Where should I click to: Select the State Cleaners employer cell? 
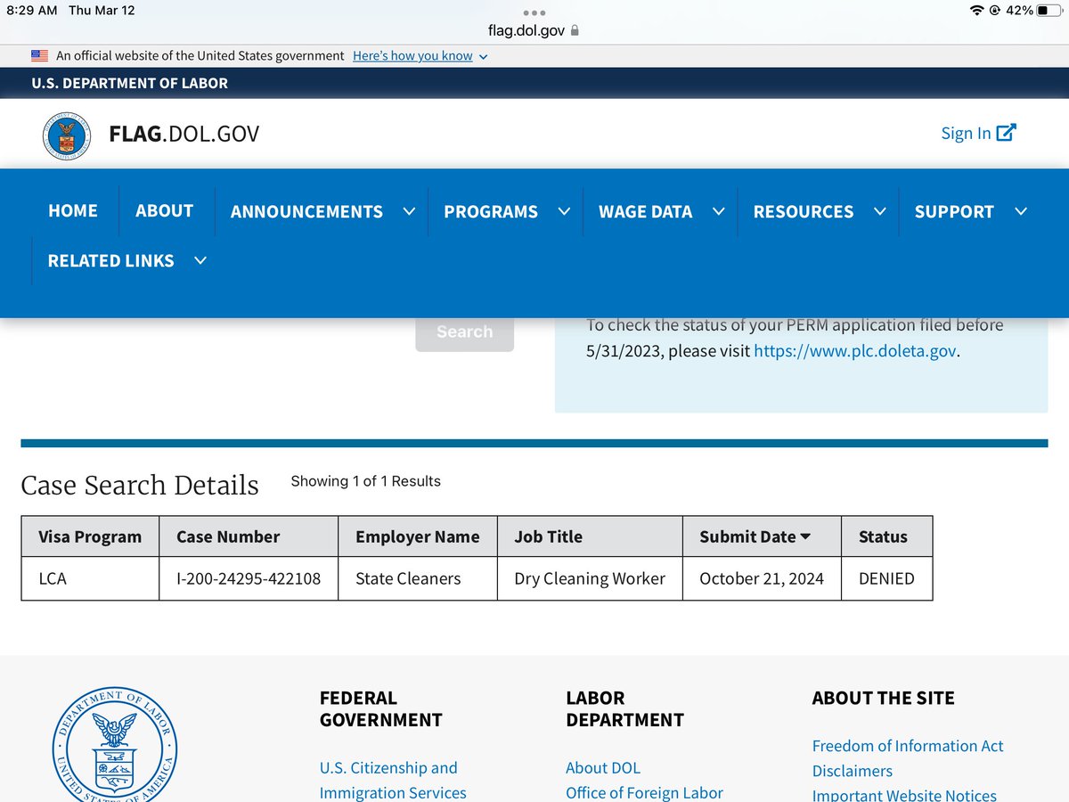(418, 578)
